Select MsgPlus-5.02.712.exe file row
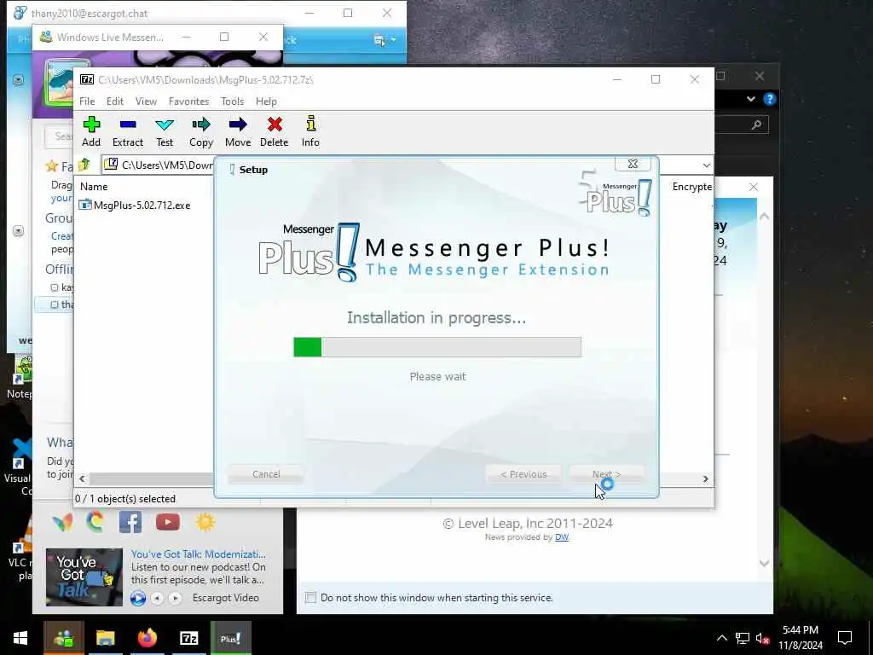The height and width of the screenshot is (655, 873). click(x=135, y=205)
